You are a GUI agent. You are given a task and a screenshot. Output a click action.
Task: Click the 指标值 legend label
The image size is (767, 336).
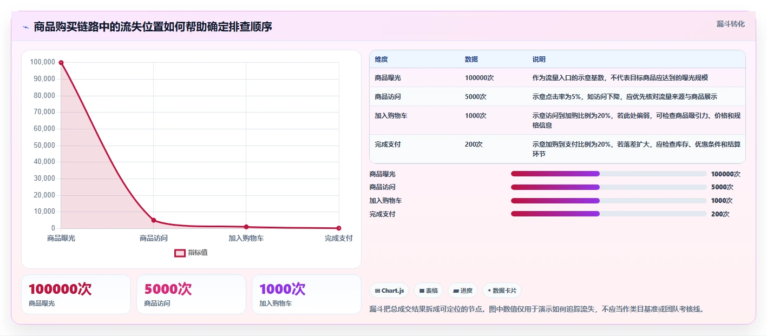[x=198, y=253]
